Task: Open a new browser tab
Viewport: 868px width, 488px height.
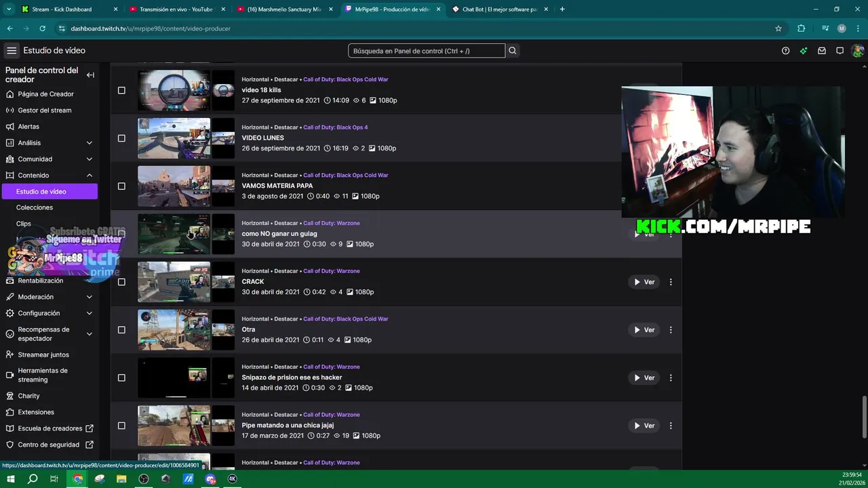Action: 562,9
